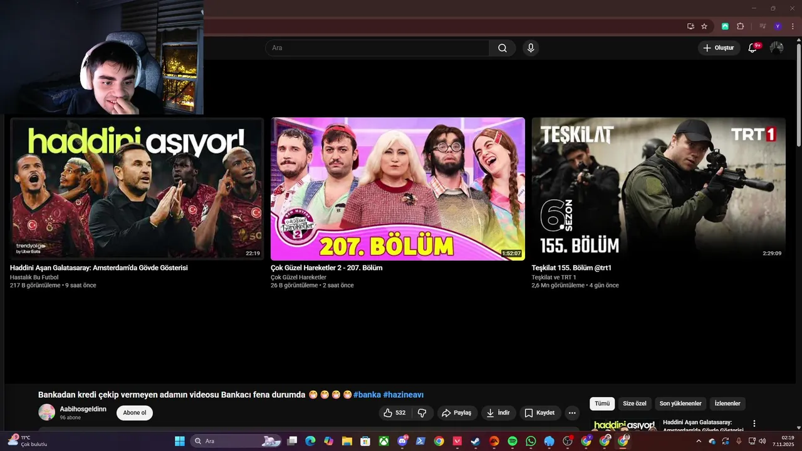The image size is (802, 451).
Task: Like the video with 532 likes
Action: (395, 413)
